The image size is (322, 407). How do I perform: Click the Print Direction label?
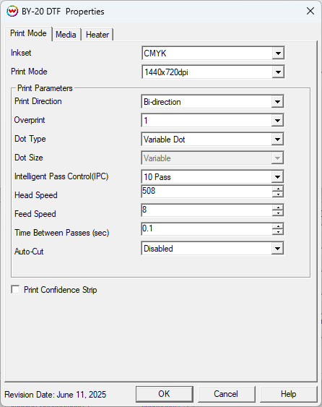pos(38,101)
